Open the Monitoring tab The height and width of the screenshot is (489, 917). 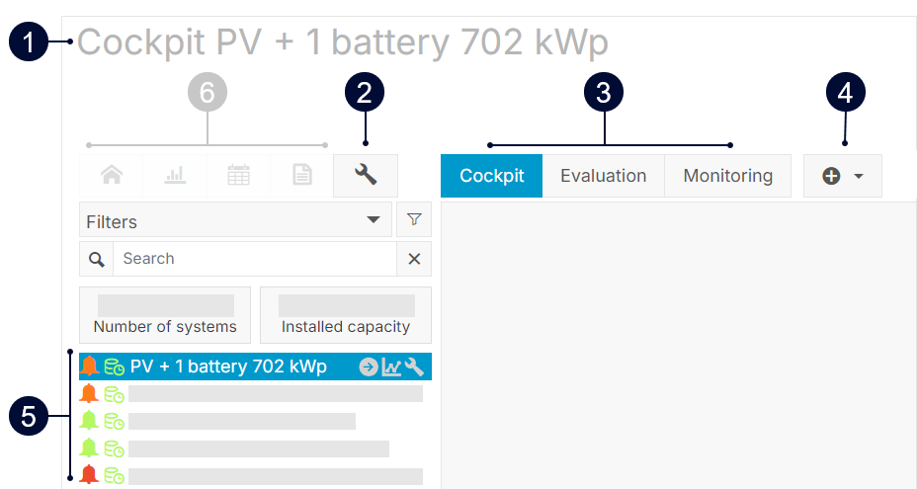click(x=727, y=176)
